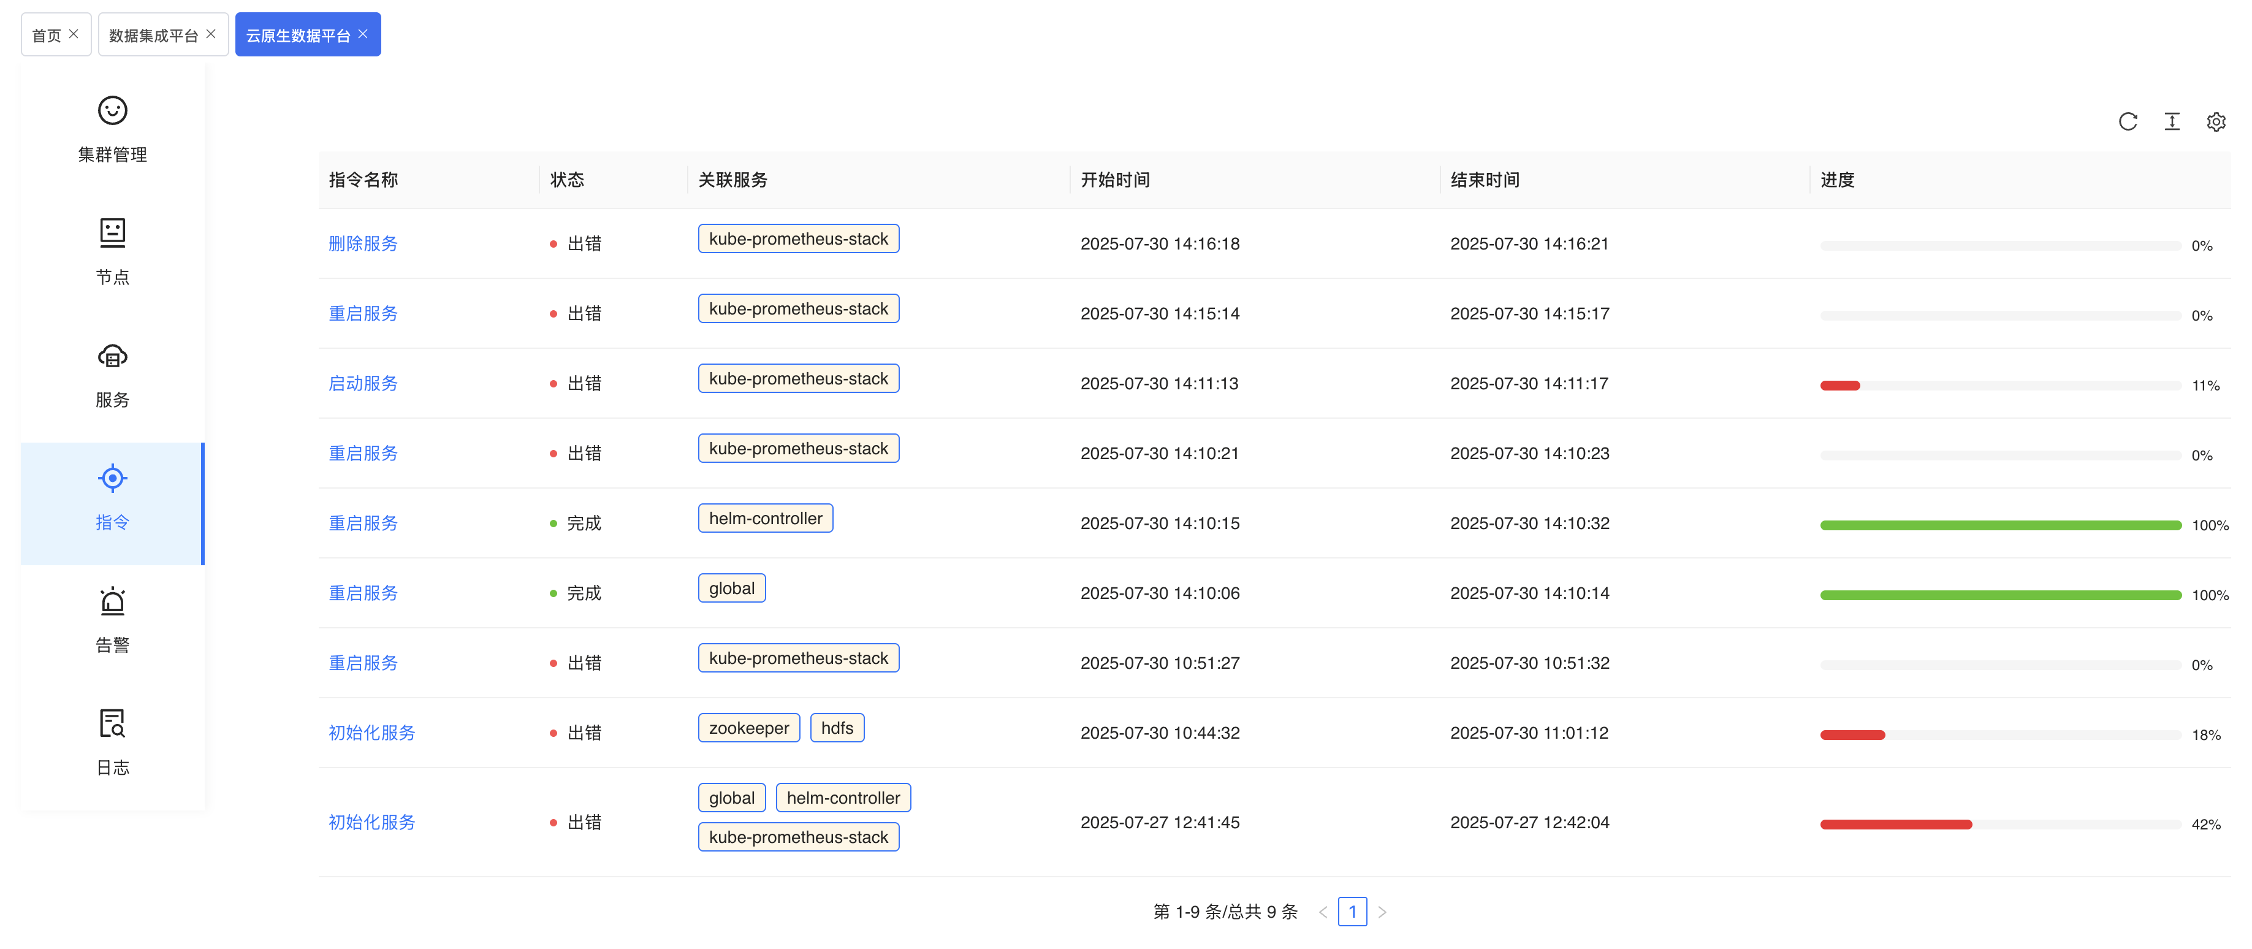The image size is (2252, 949).
Task: Click the zookeeper service tag
Action: [x=748, y=728]
